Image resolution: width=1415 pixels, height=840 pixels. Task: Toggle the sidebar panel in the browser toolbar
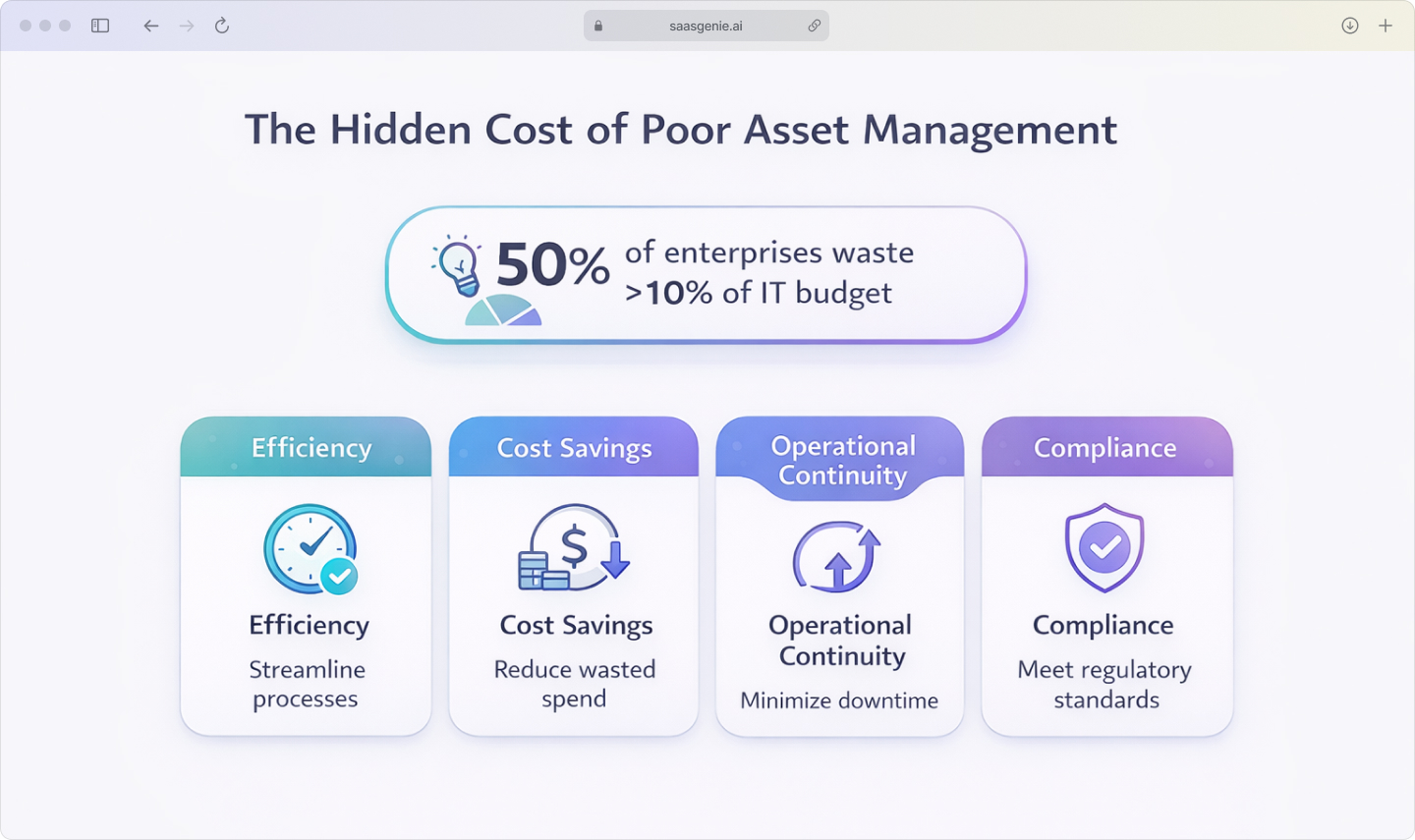click(99, 26)
